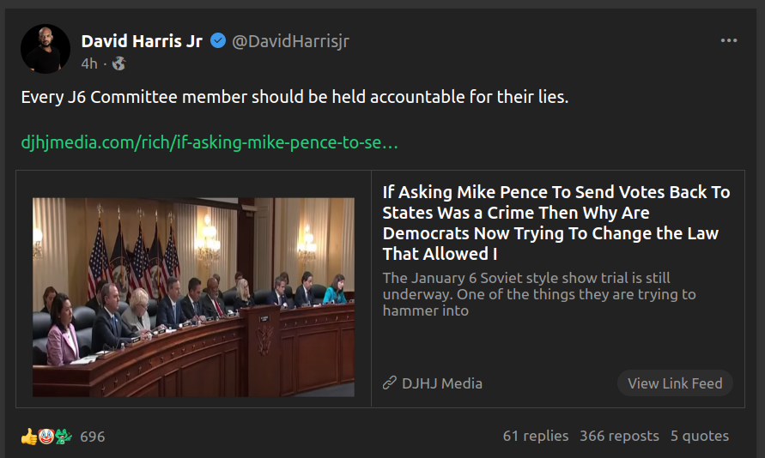765x458 pixels.
Task: Open the three-dots post options menu
Action: point(729,40)
